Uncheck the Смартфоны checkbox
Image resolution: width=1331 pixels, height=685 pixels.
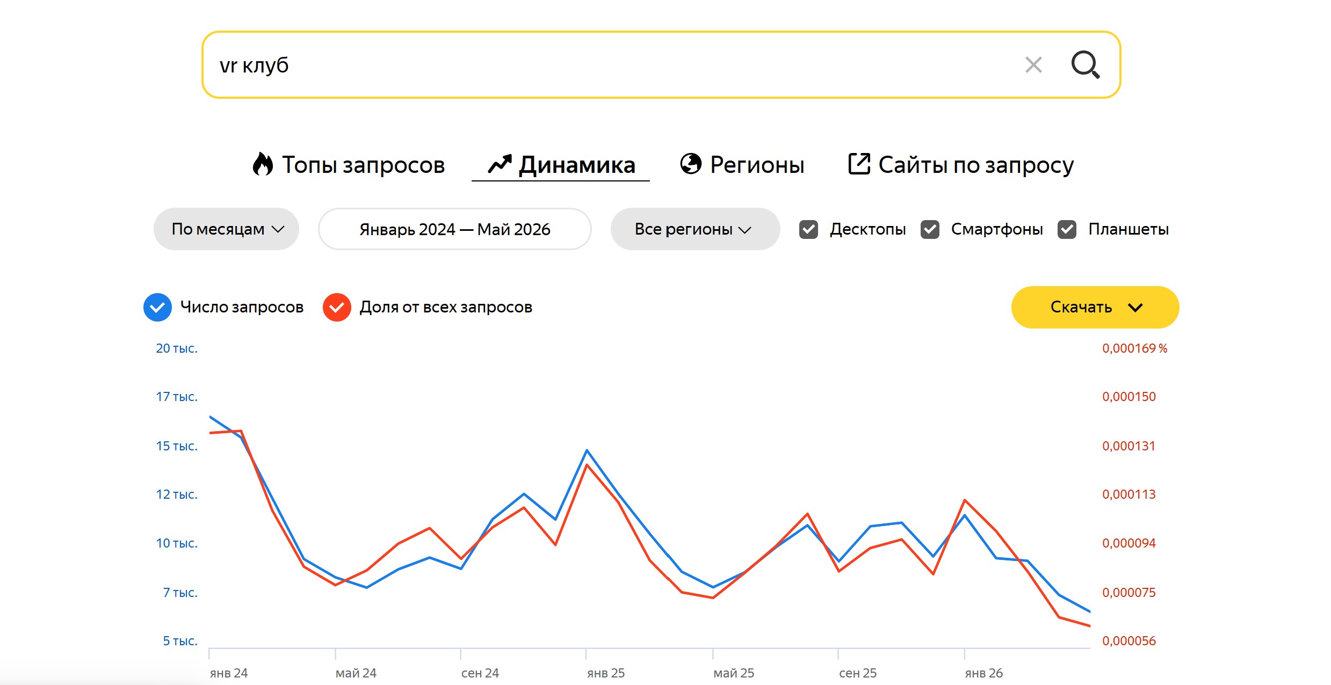pos(930,229)
